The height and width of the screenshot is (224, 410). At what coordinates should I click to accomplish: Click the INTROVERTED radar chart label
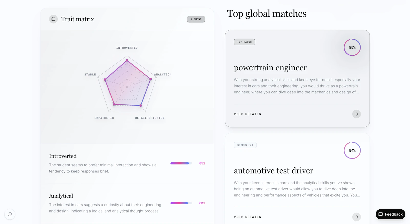127,48
